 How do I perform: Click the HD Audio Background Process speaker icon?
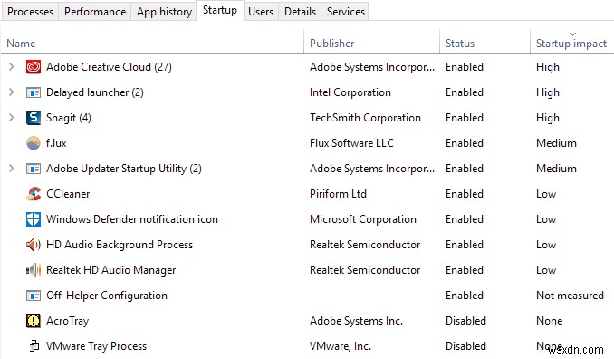point(34,245)
